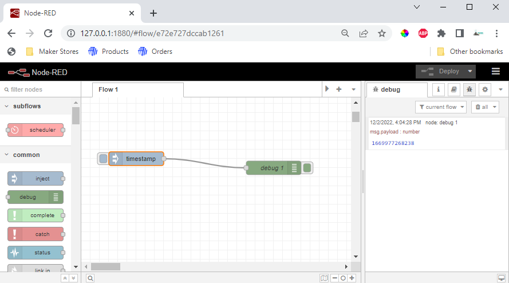509x283 pixels.
Task: Click the node: debug 1 message link
Action: tap(441, 123)
